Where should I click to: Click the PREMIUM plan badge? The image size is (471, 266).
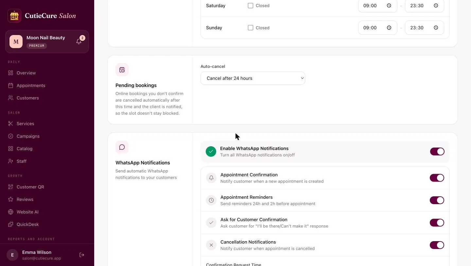click(x=37, y=46)
